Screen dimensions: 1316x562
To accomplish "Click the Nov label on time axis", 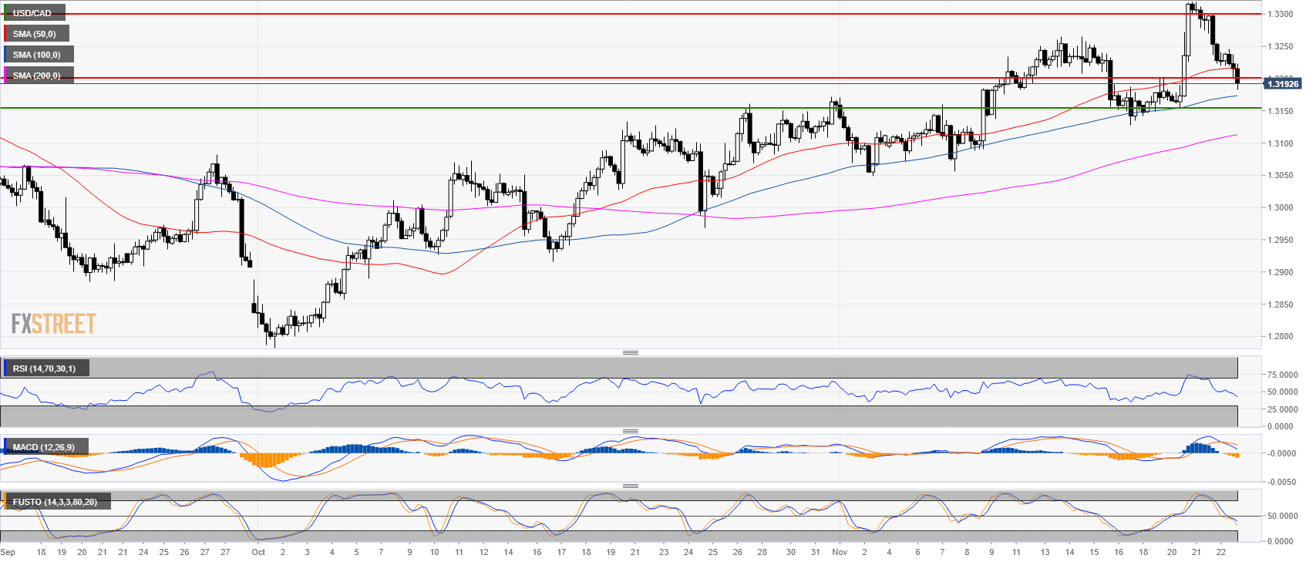I will 840,552.
